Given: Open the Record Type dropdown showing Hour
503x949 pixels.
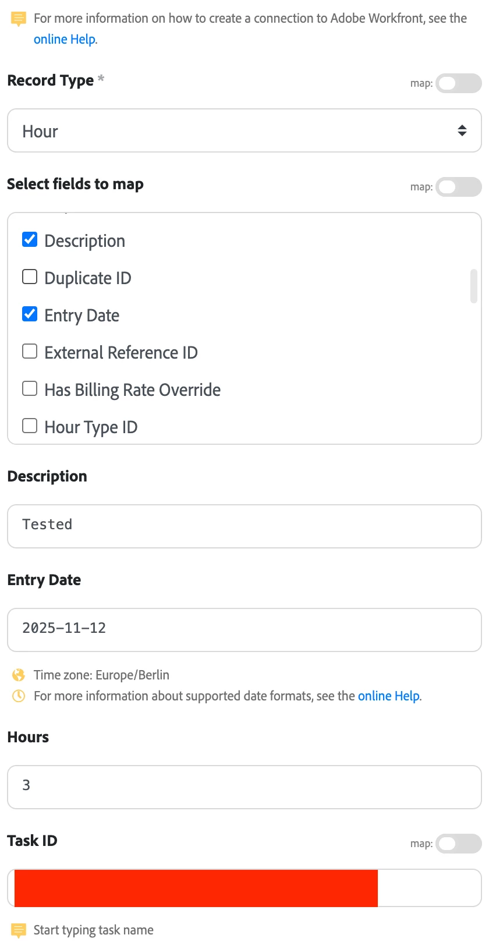Looking at the screenshot, I should [x=245, y=131].
